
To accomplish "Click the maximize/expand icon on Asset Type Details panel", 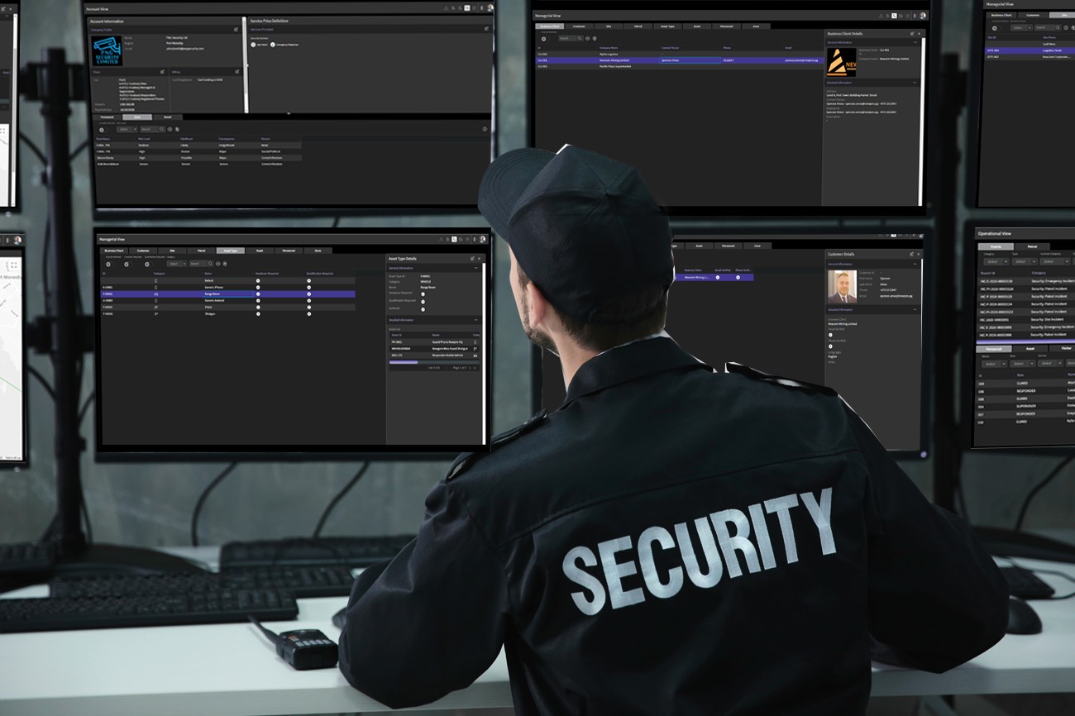I will click(x=473, y=258).
